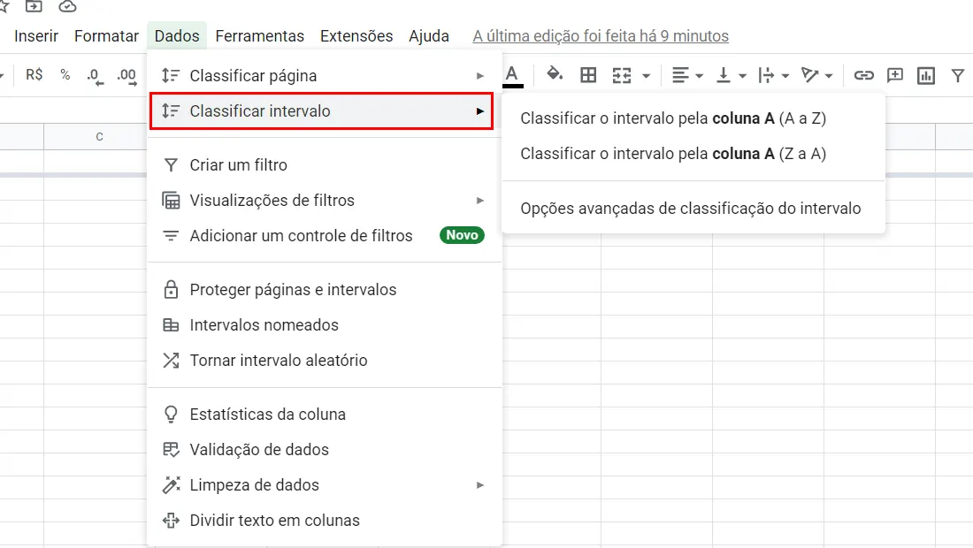The height and width of the screenshot is (548, 973).
Task: Open the Inserir menu
Action: [36, 36]
